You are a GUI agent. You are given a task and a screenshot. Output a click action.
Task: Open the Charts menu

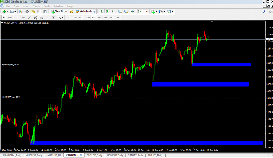[x=36, y=6]
